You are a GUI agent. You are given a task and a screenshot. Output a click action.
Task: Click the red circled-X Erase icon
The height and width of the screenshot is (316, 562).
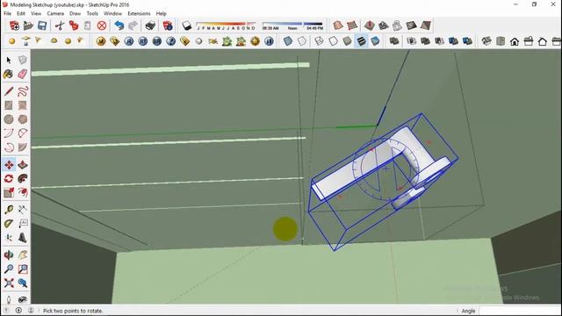point(102,25)
